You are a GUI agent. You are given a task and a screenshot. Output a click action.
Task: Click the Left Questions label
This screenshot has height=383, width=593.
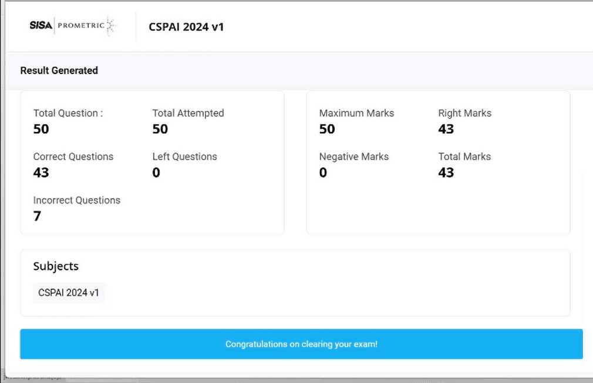click(x=184, y=157)
